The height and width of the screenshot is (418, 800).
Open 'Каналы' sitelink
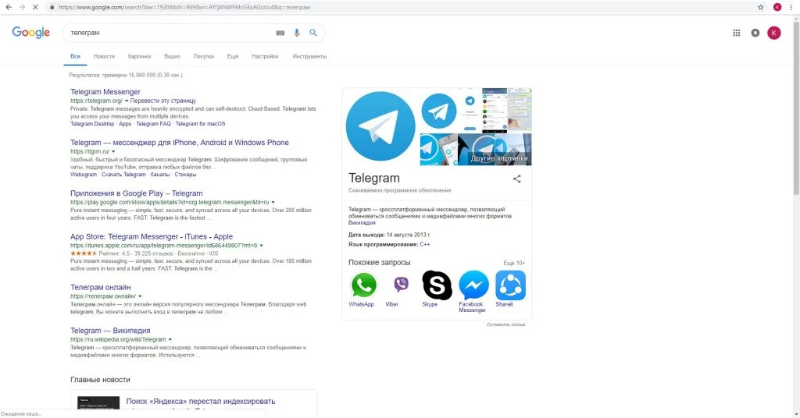[159, 175]
